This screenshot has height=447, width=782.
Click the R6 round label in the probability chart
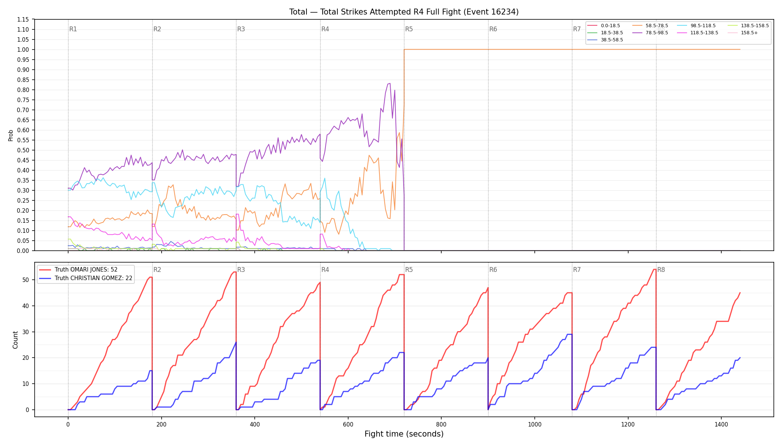(493, 29)
